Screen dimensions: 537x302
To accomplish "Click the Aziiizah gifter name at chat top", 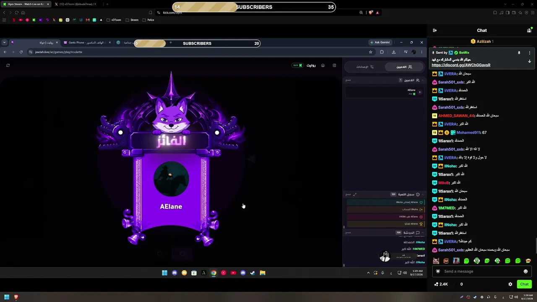I will (484, 42).
